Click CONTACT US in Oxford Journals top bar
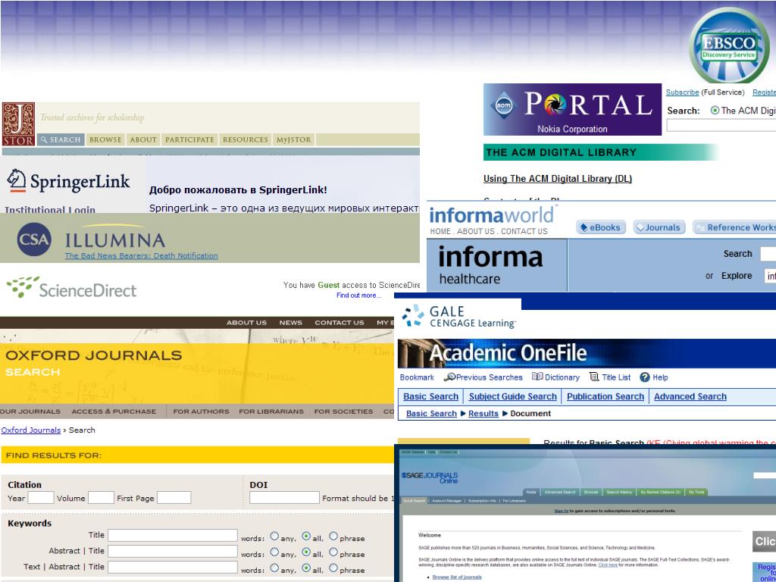Screen dimensions: 776x582 339,323
